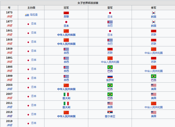Click the USA flag for the 2011 runner-up

[x=110, y=104]
